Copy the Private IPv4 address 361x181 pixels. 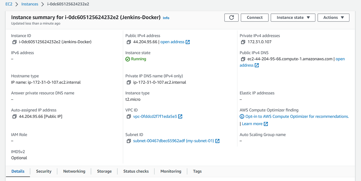click(x=243, y=42)
